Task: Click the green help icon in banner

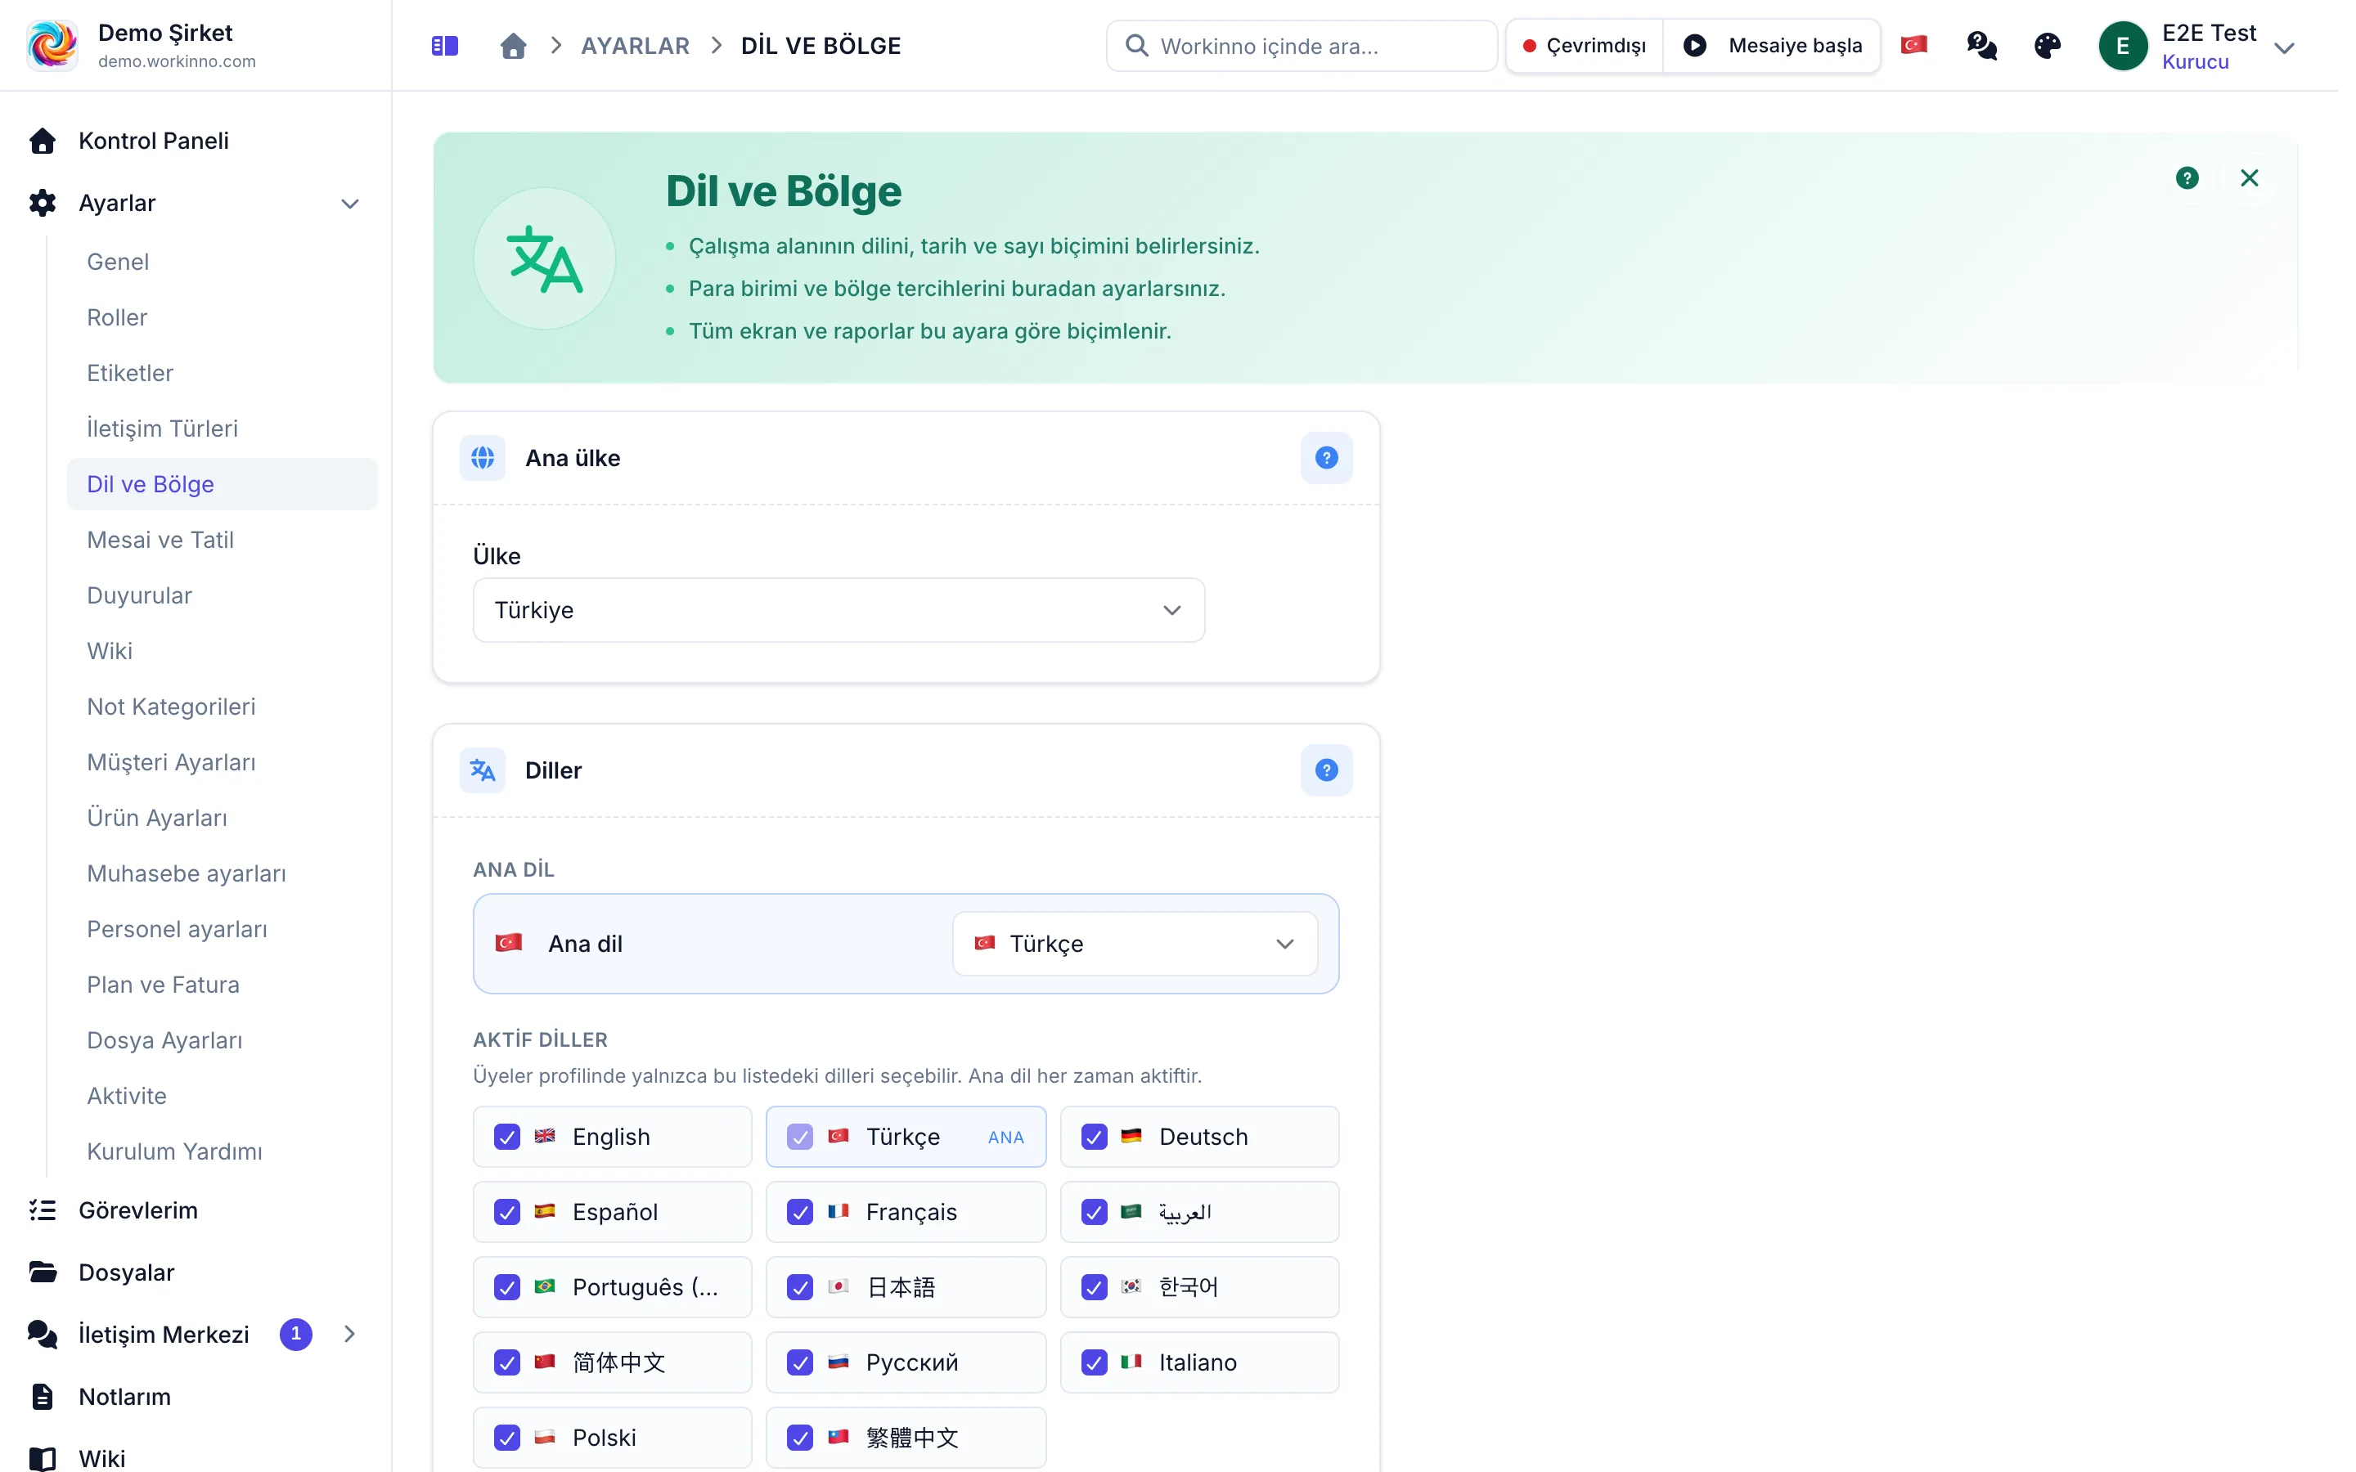Action: tap(2187, 178)
